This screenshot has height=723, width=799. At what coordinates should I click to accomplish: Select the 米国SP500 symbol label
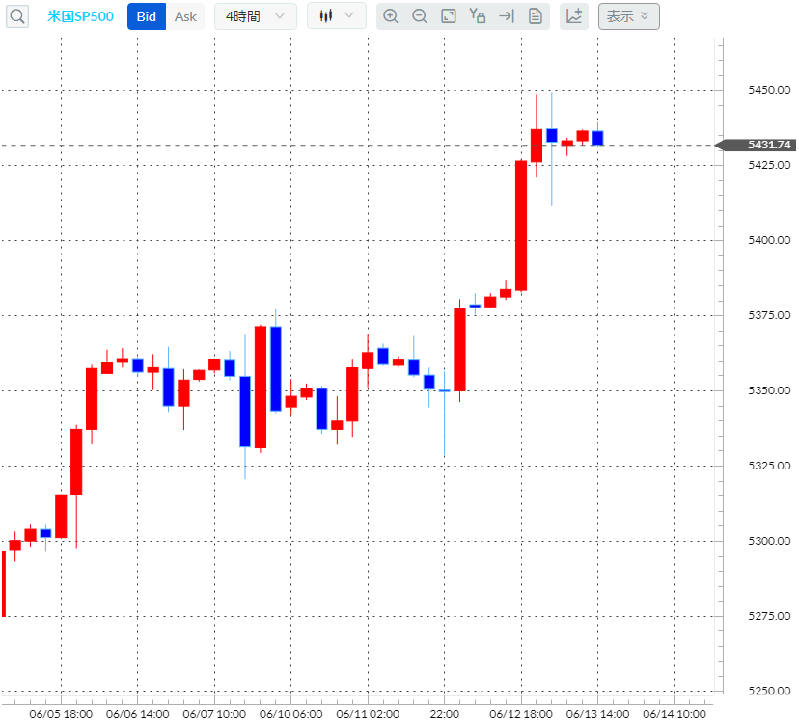pos(80,15)
